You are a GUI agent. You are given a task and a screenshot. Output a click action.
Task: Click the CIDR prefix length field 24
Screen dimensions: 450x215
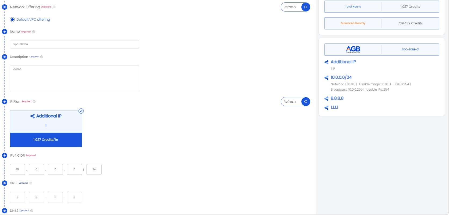(x=94, y=169)
